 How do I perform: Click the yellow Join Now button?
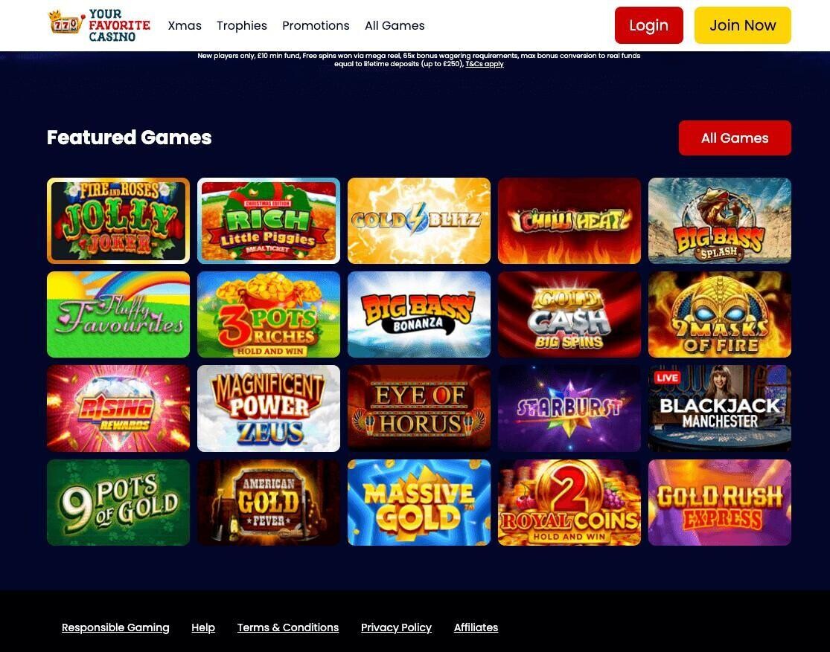click(743, 25)
